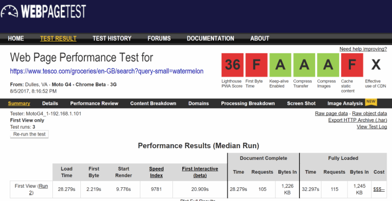Click Export HTTP Archive (.har) link
Image resolution: width=392 pixels, height=201 pixels.
(358, 120)
